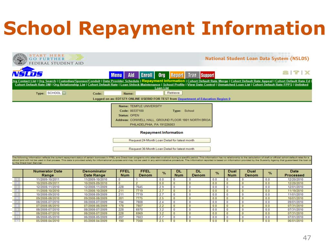This screenshot has height=248, width=331.
Task: Open the Menu tab
Action: [x=116, y=75]
